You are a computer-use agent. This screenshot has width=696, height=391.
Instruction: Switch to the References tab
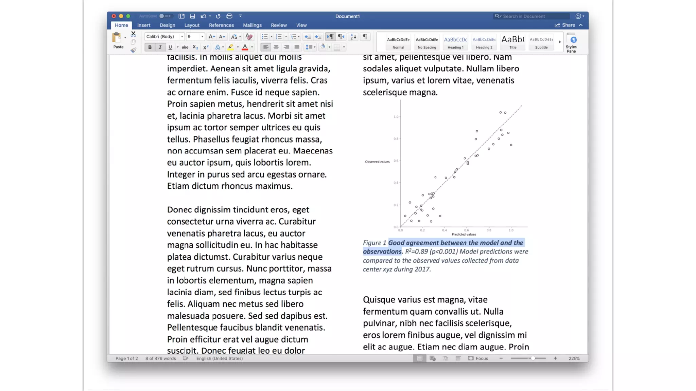(x=221, y=25)
